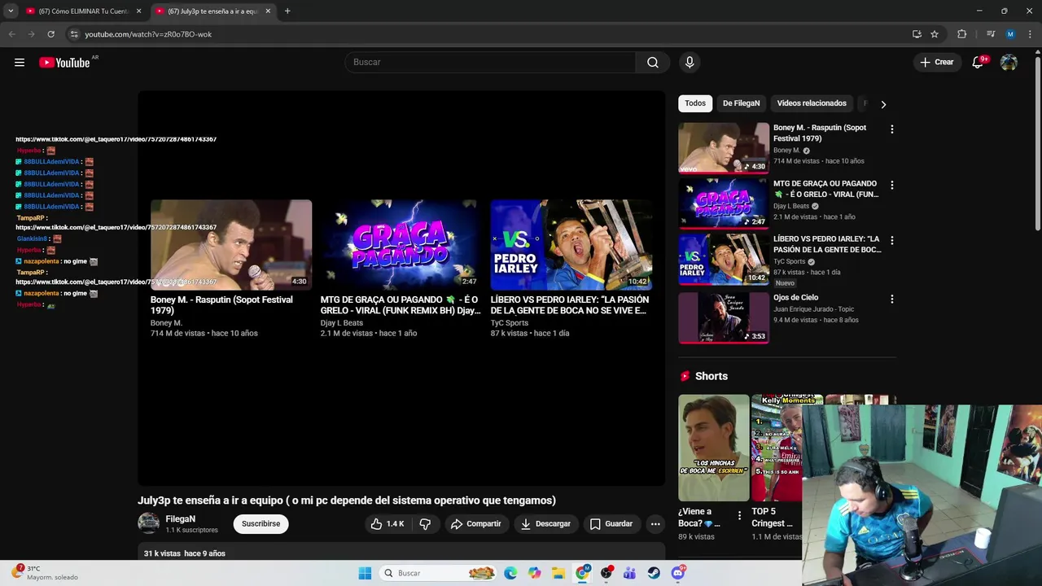
Task: Start voice search with microphone icon
Action: (x=690, y=63)
